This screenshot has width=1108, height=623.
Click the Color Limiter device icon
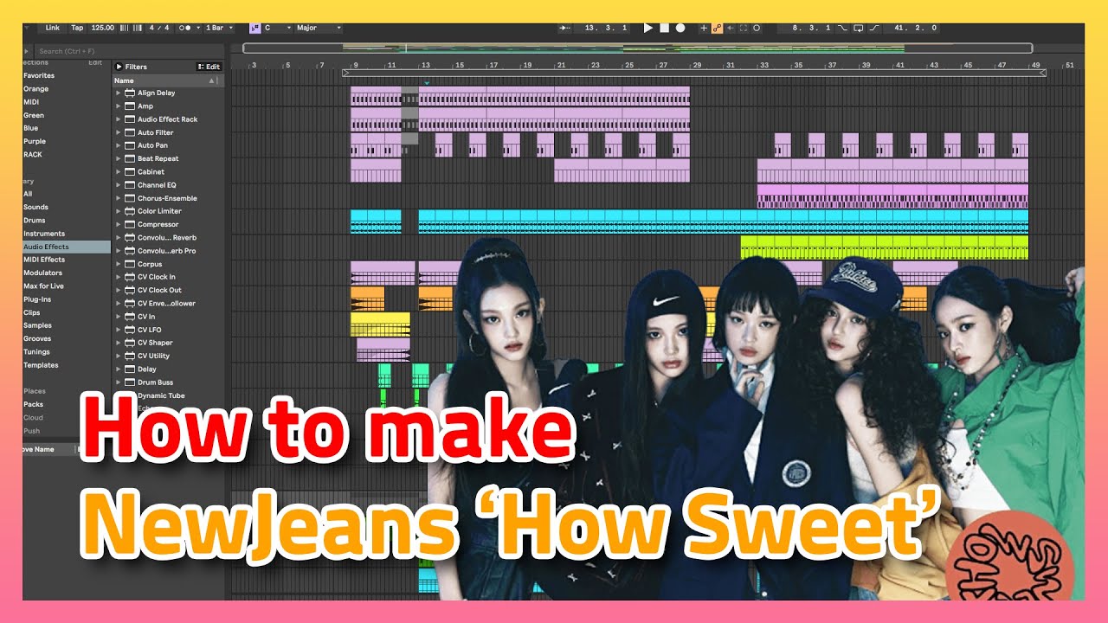coord(130,211)
